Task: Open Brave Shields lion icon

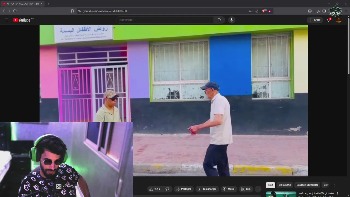Action: click(x=264, y=11)
